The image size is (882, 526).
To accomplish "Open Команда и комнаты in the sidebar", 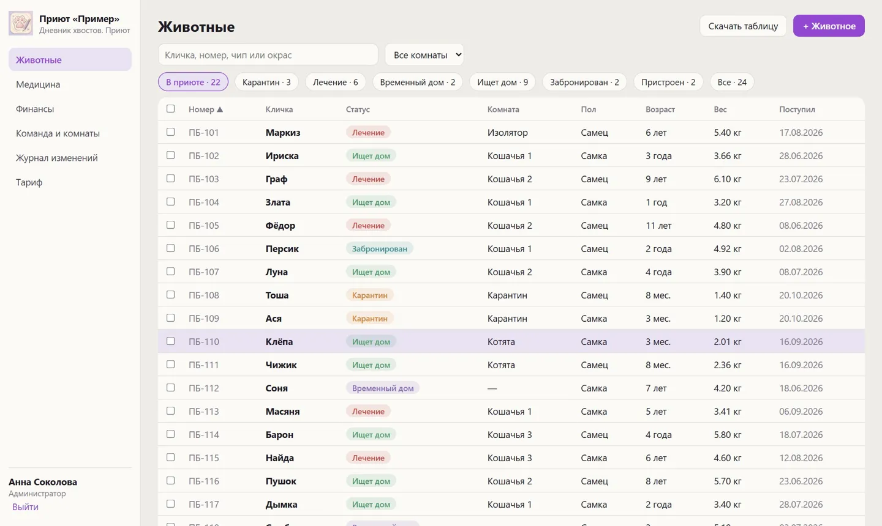I will (x=70, y=133).
